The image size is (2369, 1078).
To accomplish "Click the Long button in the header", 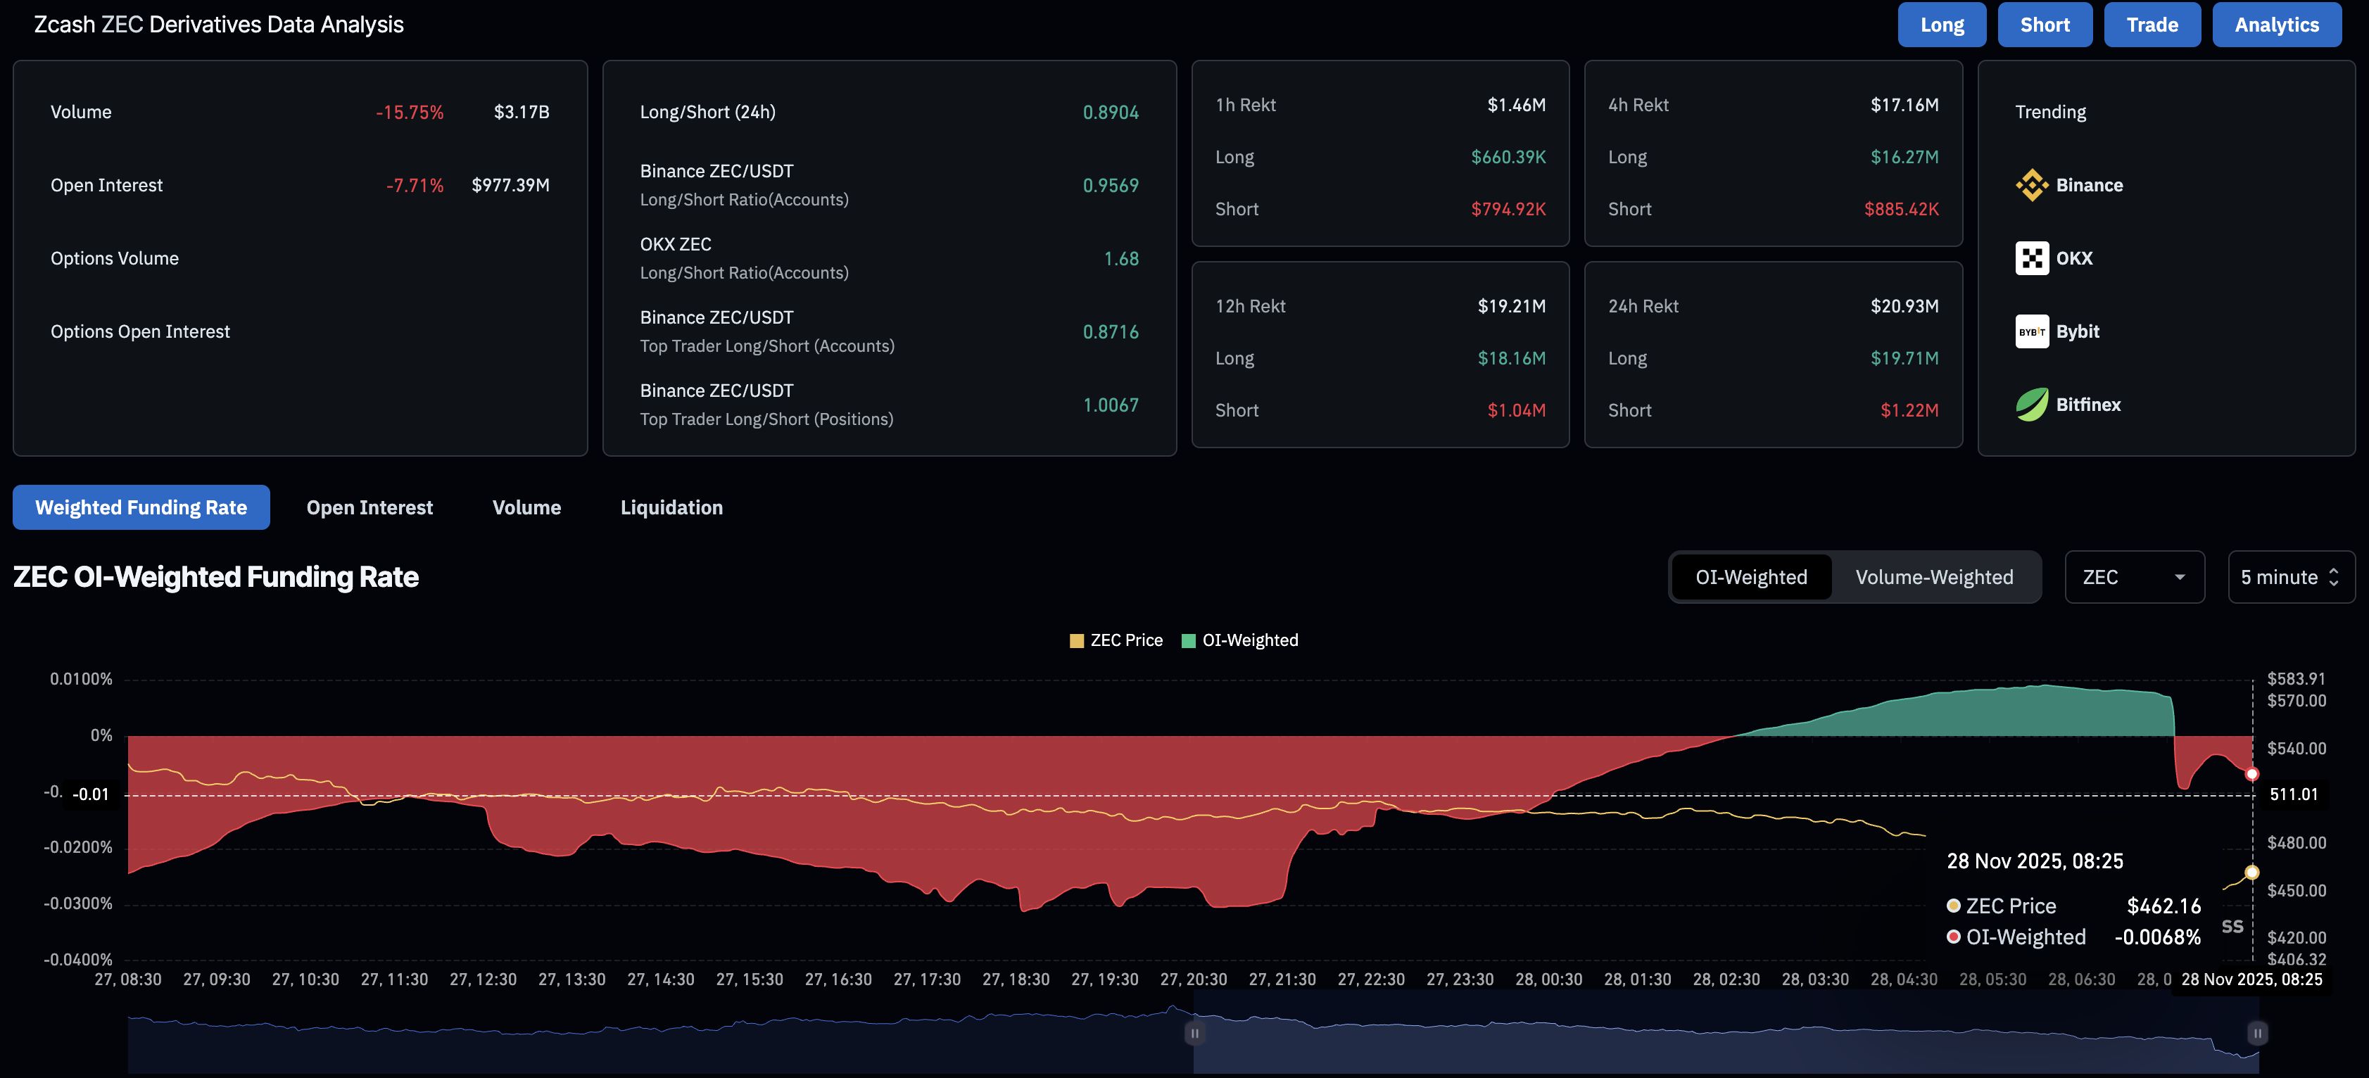I will click(1941, 24).
